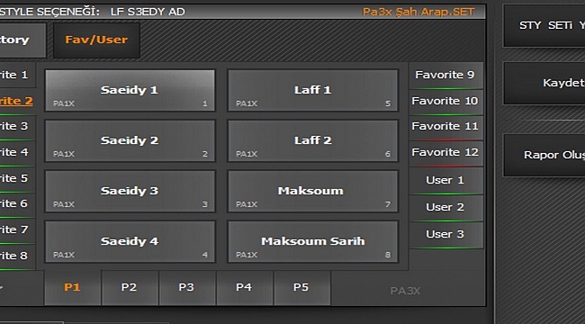
Task: Select the Laff 2 style
Action: click(x=312, y=140)
